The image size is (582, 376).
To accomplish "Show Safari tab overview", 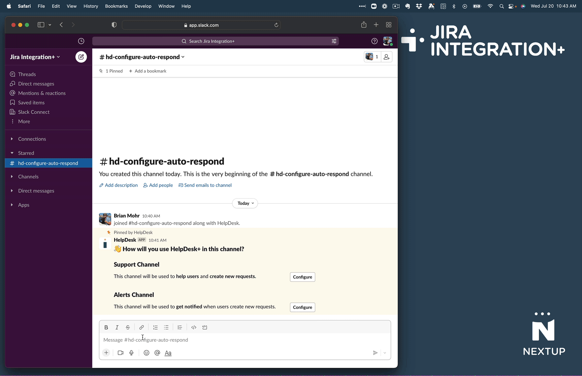I will tap(389, 25).
